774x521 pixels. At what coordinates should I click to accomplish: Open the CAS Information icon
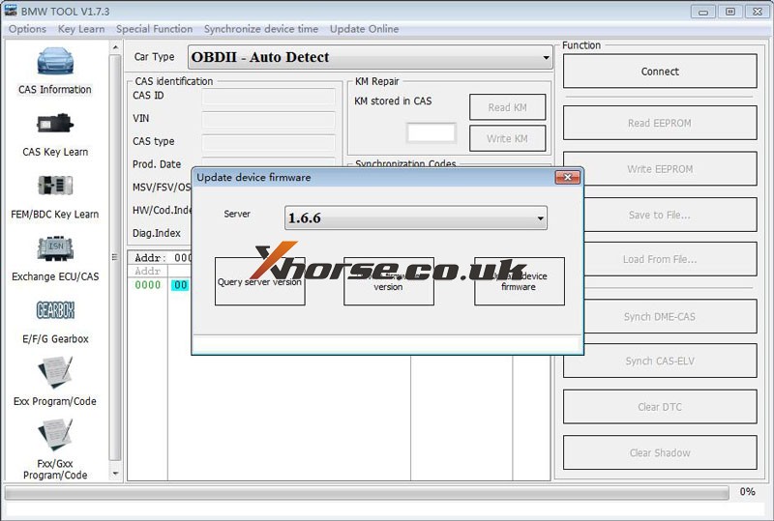pyautogui.click(x=55, y=61)
